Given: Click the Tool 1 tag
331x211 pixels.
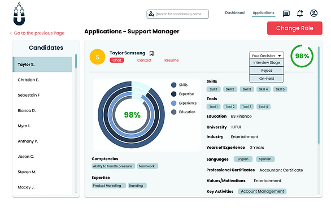Looking at the screenshot, I should point(214,107).
